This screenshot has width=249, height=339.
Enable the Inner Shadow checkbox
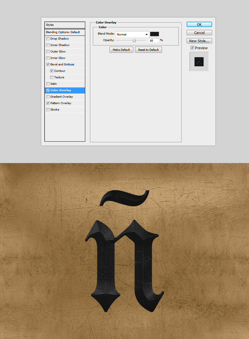coord(48,45)
